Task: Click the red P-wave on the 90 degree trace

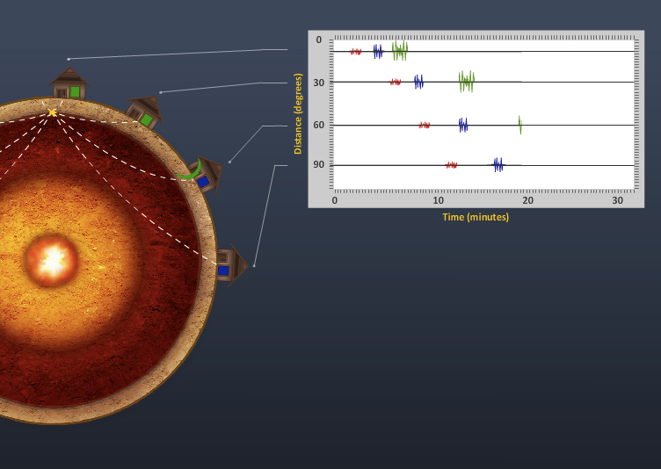Action: click(x=451, y=165)
